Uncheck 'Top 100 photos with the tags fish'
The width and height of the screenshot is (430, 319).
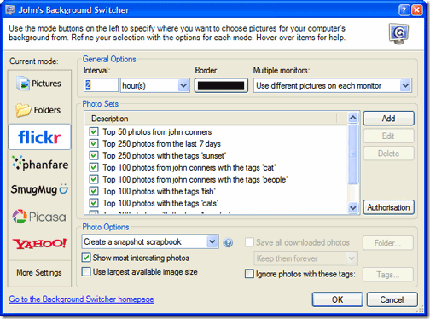[94, 191]
